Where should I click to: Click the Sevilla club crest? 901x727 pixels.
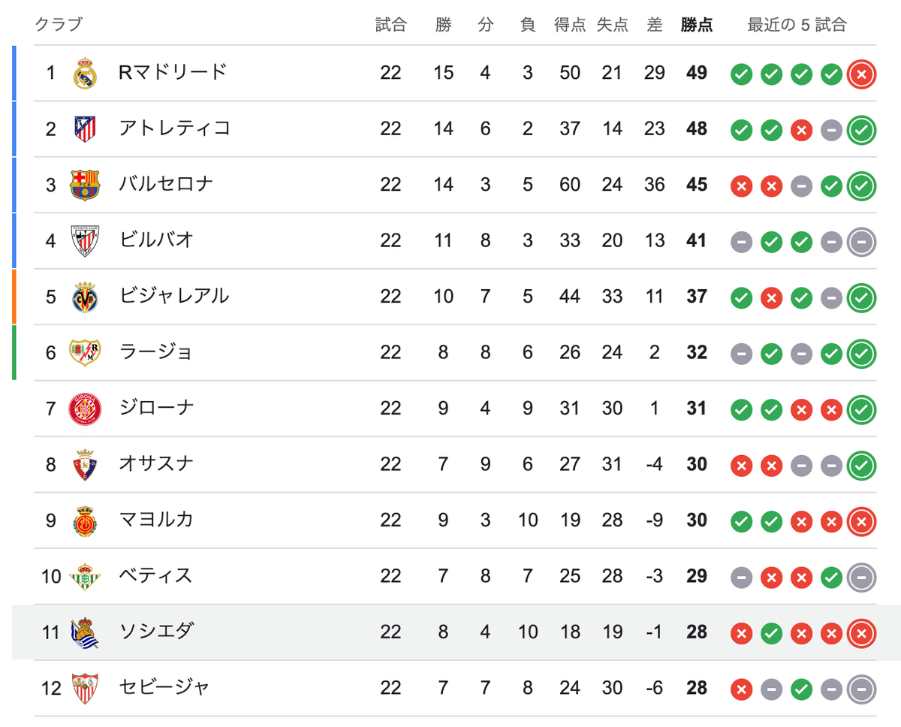click(85, 688)
